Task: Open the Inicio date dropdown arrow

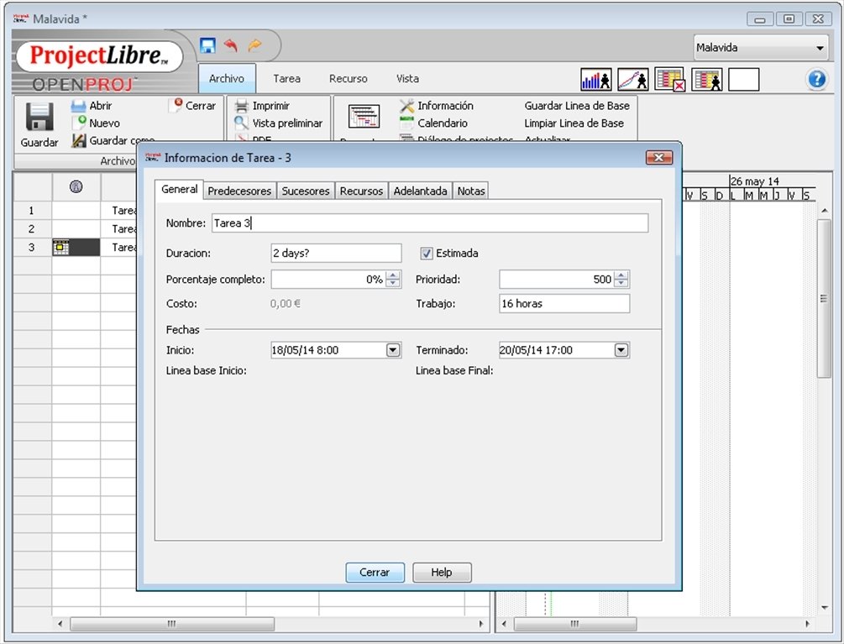Action: [x=393, y=350]
